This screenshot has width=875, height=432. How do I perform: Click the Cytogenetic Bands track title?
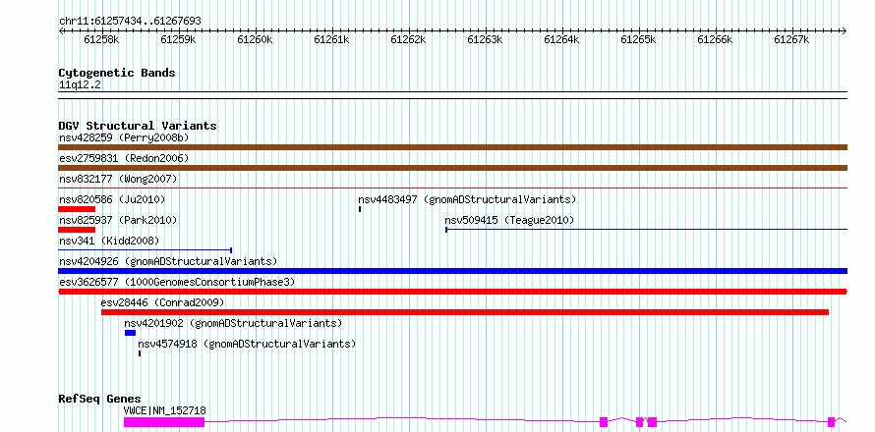click(x=117, y=73)
